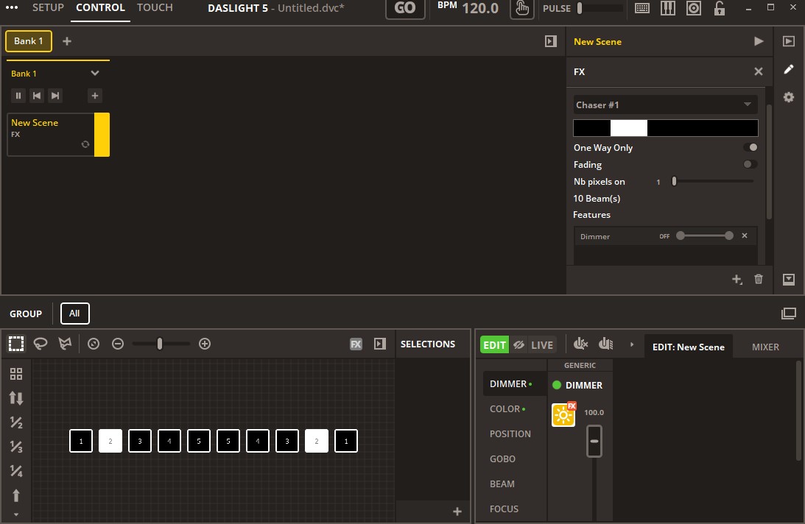Select the polygon selection tool
This screenshot has height=524, width=805.
tap(66, 344)
